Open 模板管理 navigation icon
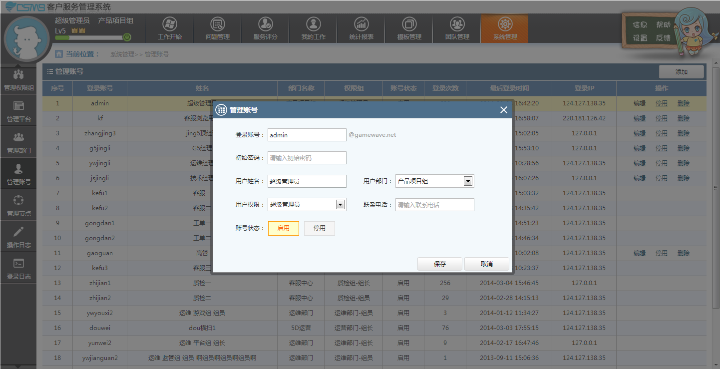720x369 pixels. 409,29
